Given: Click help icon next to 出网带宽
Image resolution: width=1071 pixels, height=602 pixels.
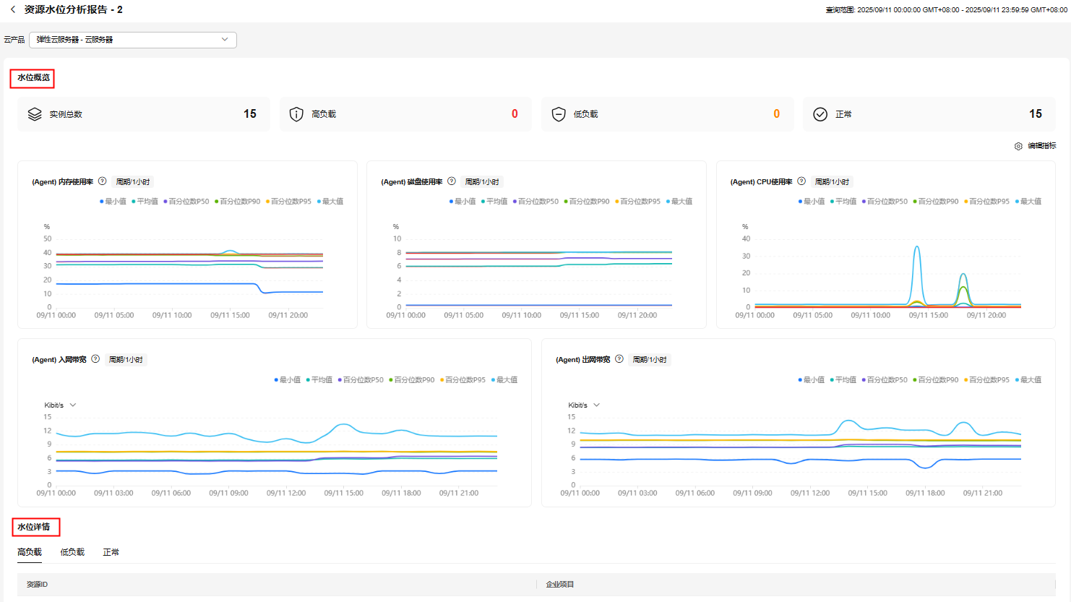Looking at the screenshot, I should tap(619, 359).
